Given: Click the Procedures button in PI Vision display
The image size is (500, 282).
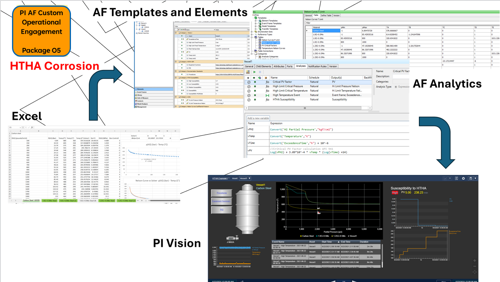Looking at the screenshot, I should [x=222, y=193].
